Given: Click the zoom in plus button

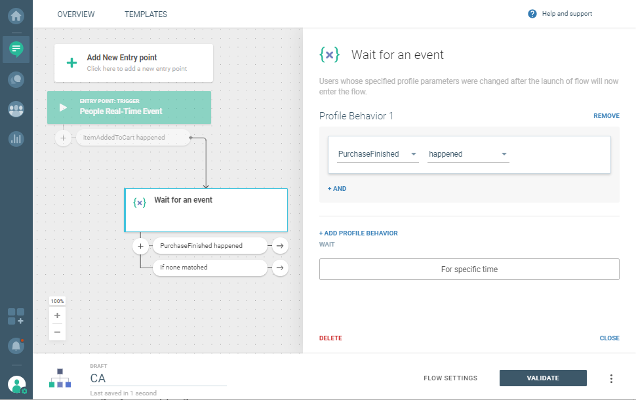Looking at the screenshot, I should 58,315.
